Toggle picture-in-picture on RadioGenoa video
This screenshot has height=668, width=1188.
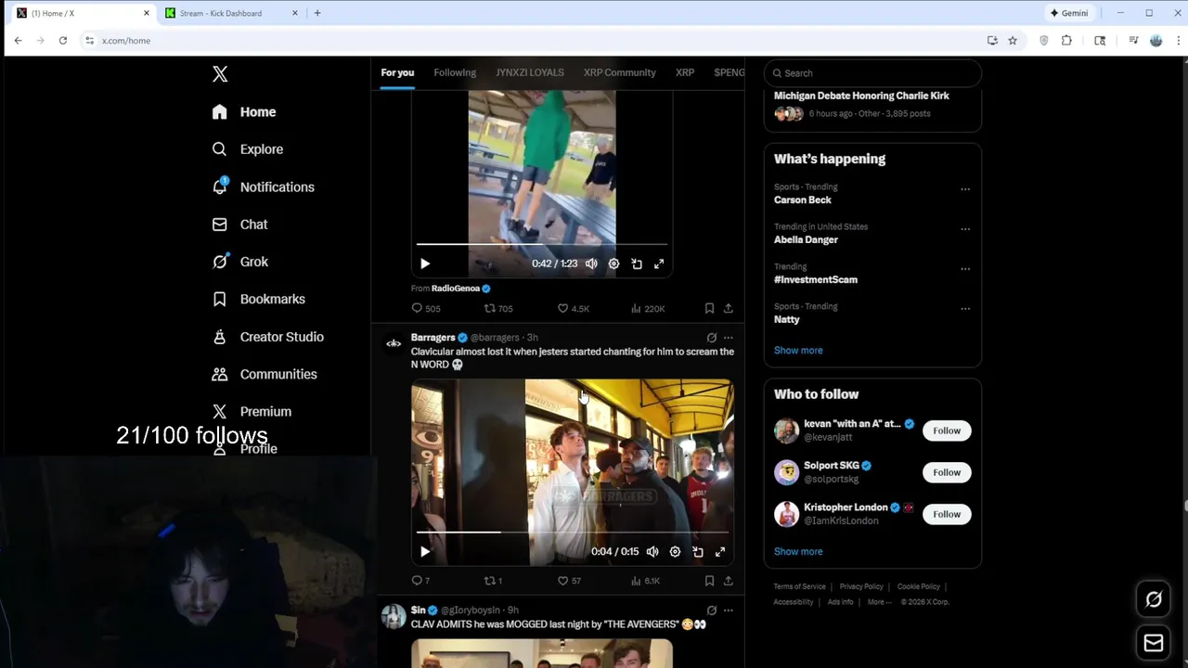coord(637,263)
